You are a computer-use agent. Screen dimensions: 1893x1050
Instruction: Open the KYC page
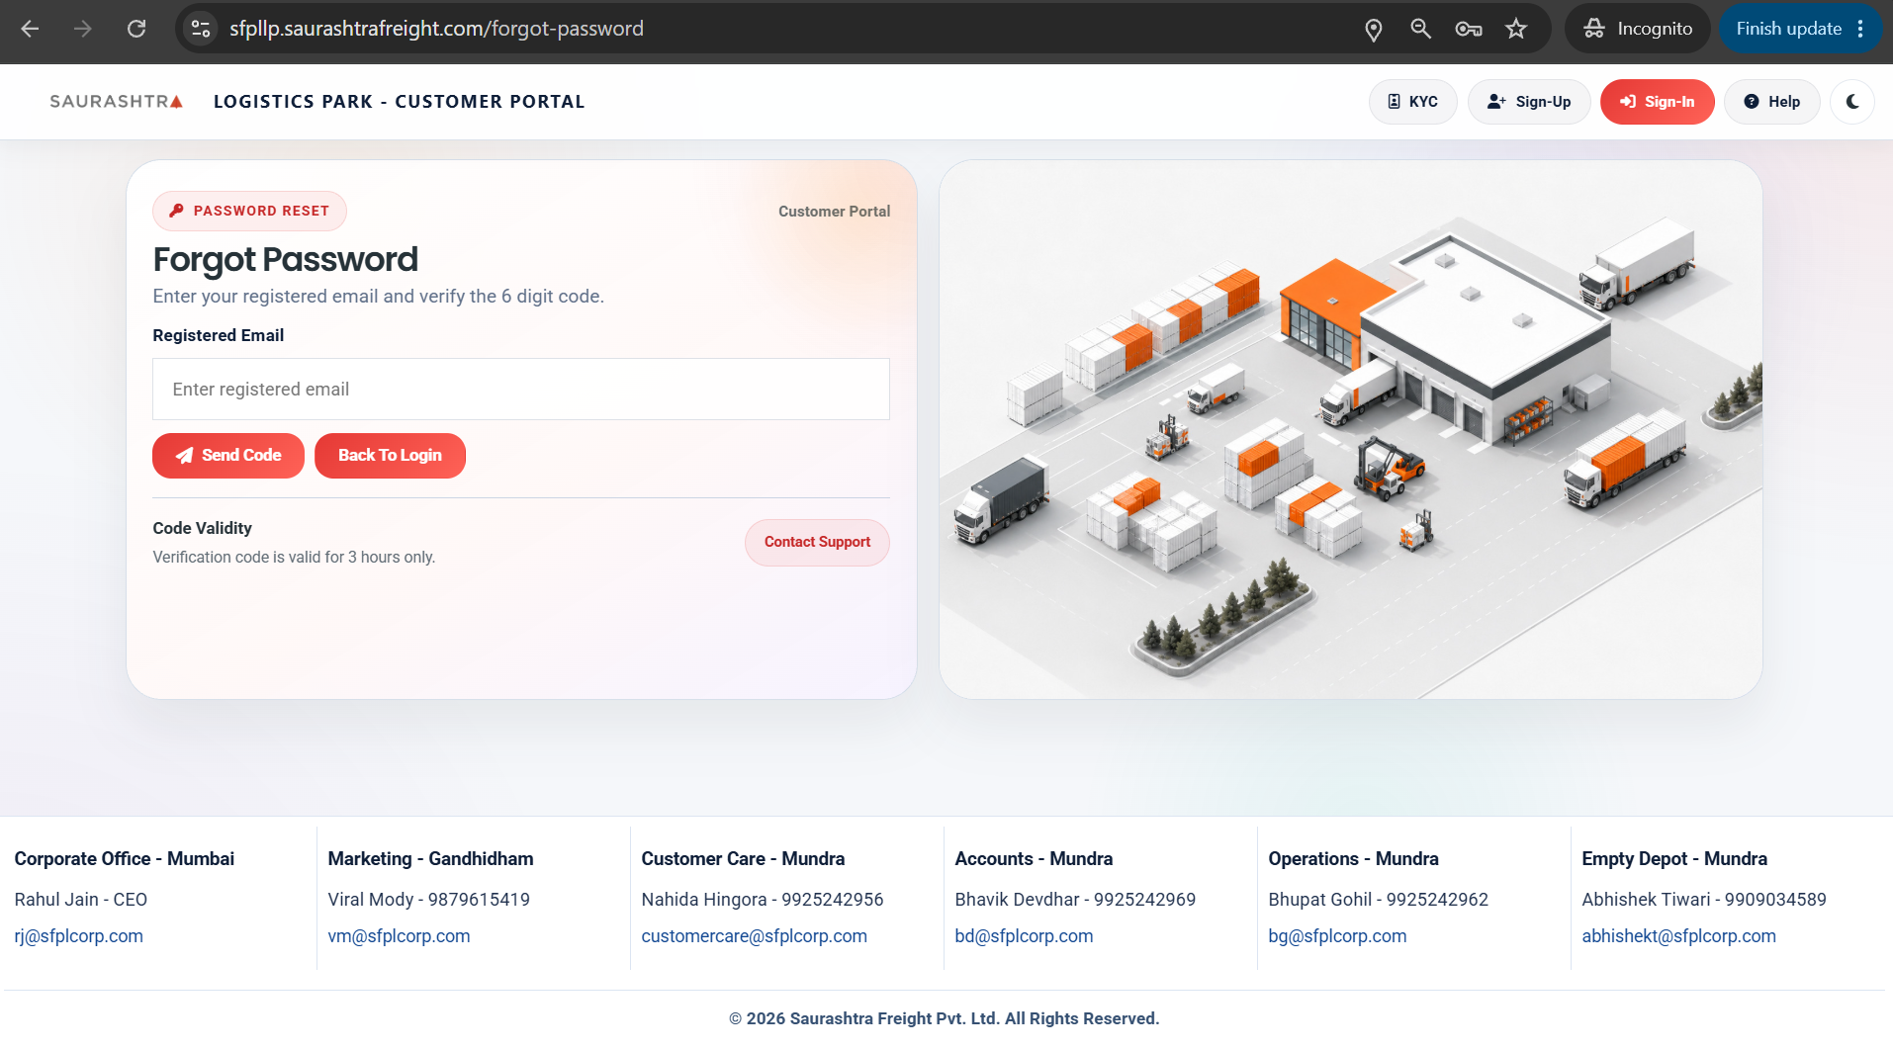click(x=1412, y=102)
